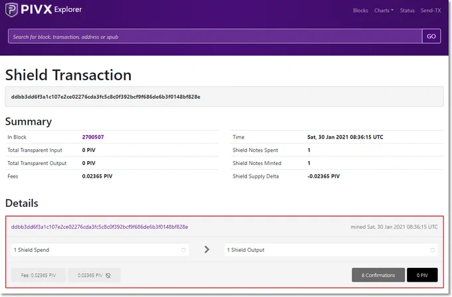Click the GO search button
The width and height of the screenshot is (452, 297).
point(431,36)
